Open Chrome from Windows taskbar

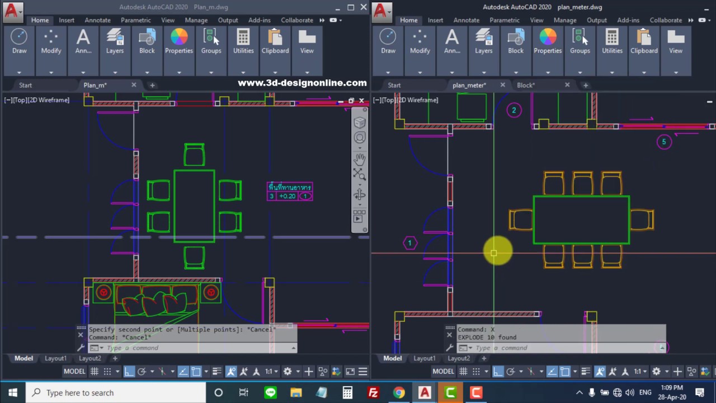399,393
